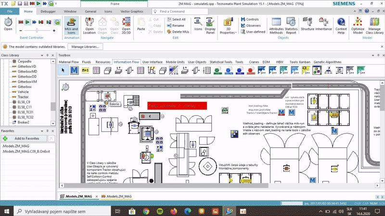Click the Windows Start button

click(x=7, y=211)
